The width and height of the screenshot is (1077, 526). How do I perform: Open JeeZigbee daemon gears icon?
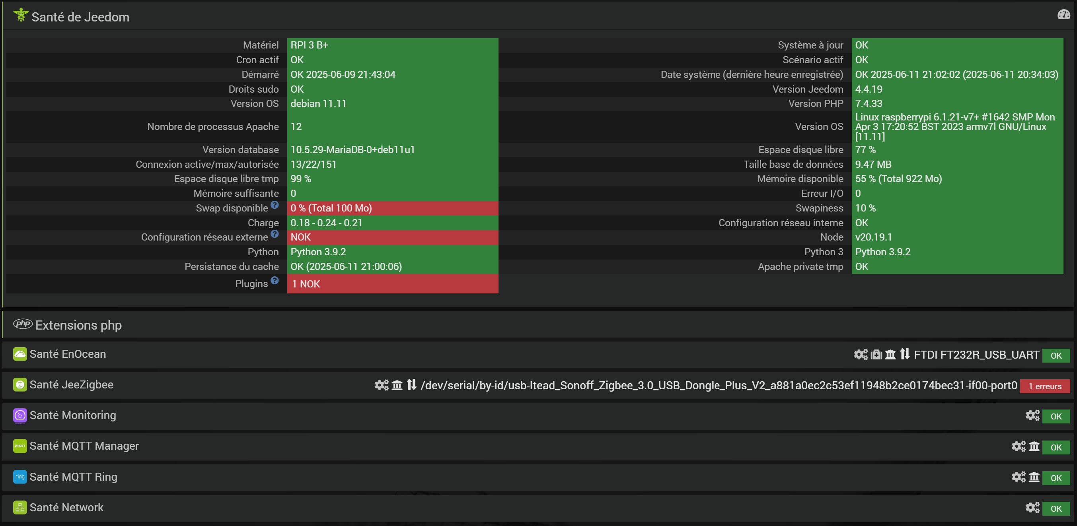(381, 385)
